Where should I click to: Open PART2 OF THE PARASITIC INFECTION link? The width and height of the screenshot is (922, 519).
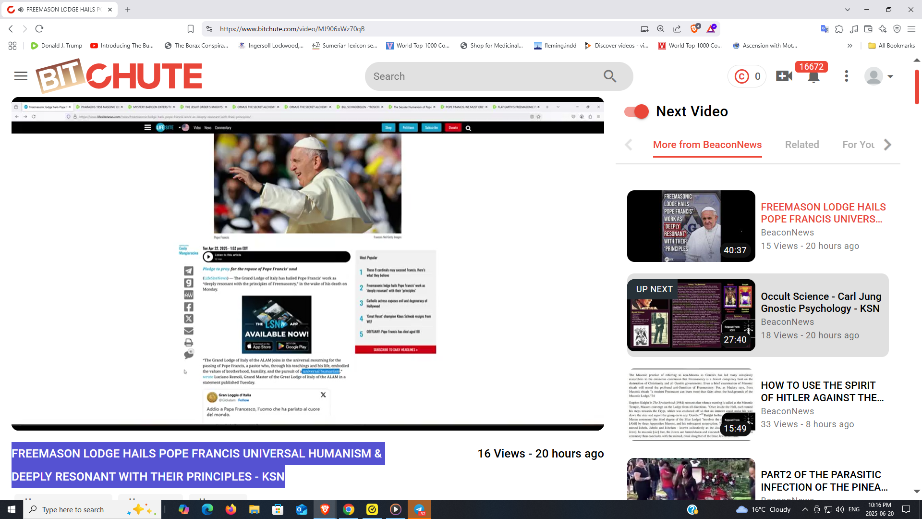pyautogui.click(x=824, y=481)
